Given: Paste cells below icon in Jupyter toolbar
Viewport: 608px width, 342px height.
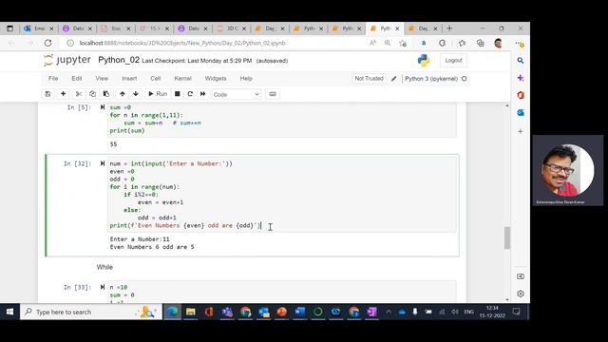Looking at the screenshot, I should click(x=105, y=94).
